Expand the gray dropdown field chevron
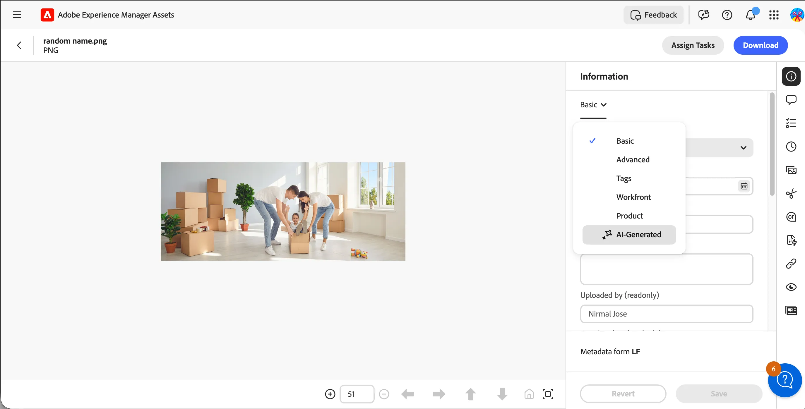Viewport: 805px width, 409px height. (743, 148)
